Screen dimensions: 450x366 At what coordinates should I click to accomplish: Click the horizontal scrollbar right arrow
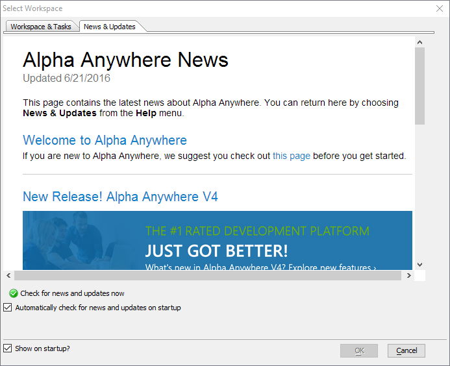pyautogui.click(x=408, y=275)
